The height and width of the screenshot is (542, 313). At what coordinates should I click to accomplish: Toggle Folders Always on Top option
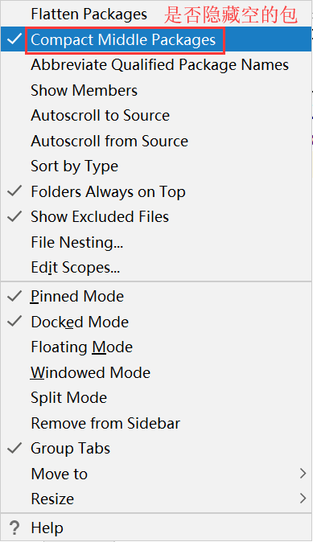click(x=155, y=191)
